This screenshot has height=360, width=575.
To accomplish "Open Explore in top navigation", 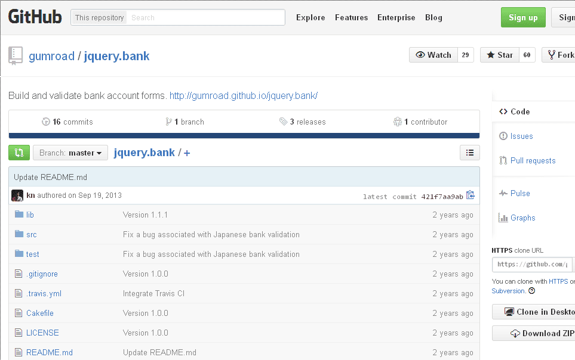I will (310, 17).
